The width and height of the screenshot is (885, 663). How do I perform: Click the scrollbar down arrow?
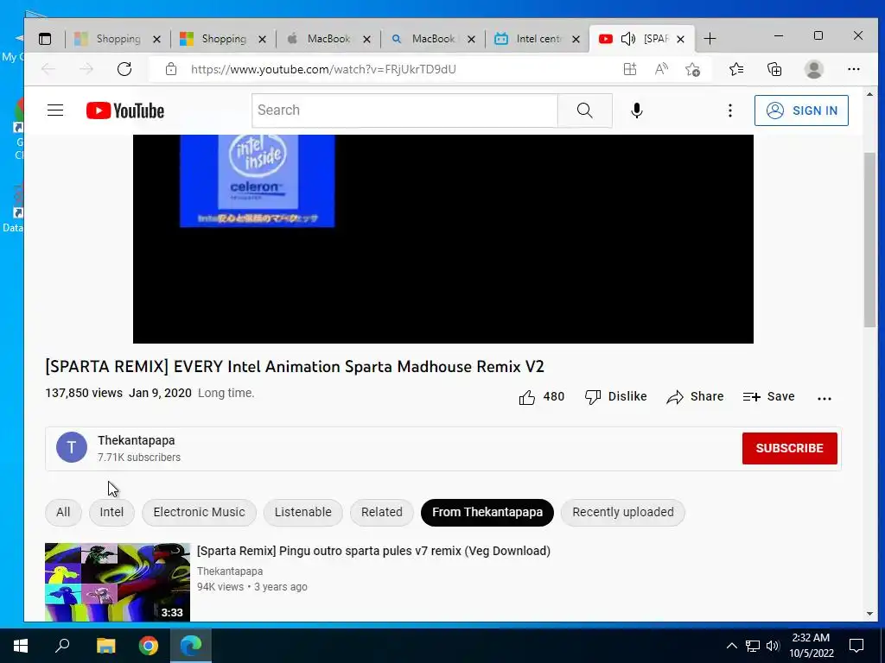(869, 614)
